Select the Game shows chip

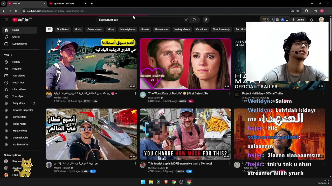94,29
